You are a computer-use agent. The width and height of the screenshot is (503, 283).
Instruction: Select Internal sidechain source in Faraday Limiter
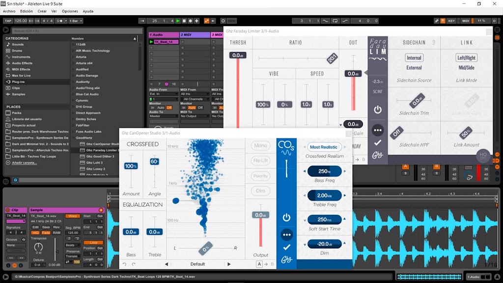click(414, 58)
